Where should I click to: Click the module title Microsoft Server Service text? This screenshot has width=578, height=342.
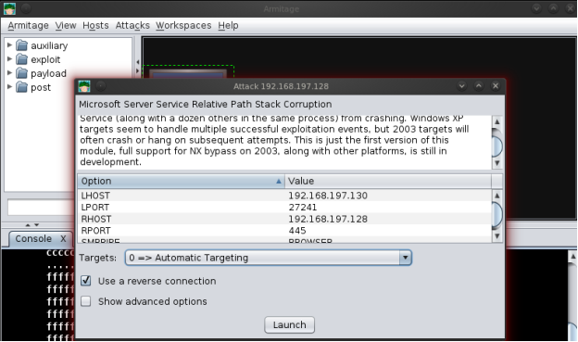[x=206, y=104]
